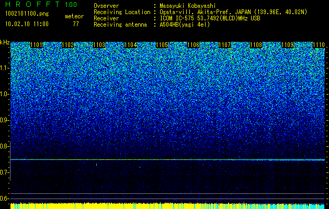This screenshot has height=209, width=329.
Task: Click the 0.6 kHz axis label
Action: click(4, 199)
